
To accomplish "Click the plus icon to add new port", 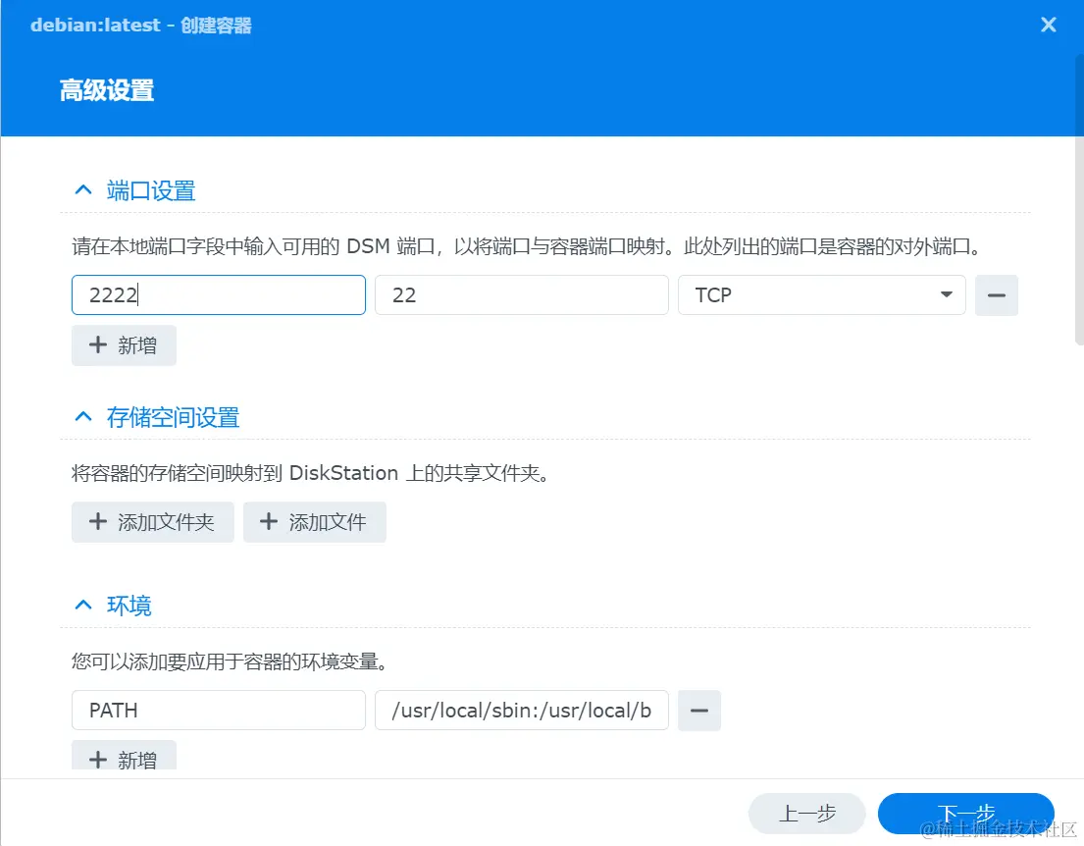I will (x=97, y=344).
